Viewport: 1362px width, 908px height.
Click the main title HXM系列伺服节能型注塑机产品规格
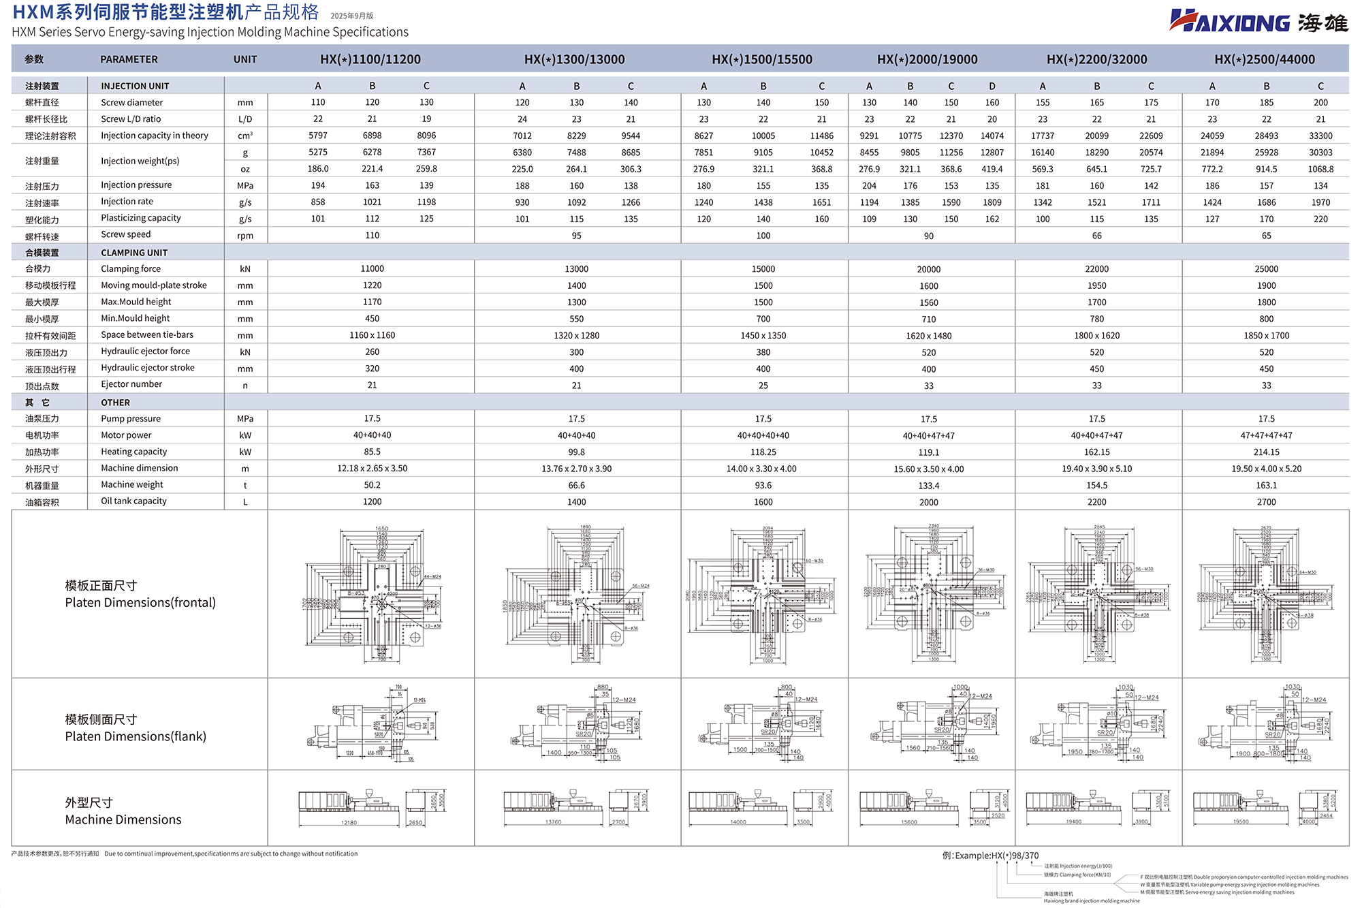click(165, 12)
